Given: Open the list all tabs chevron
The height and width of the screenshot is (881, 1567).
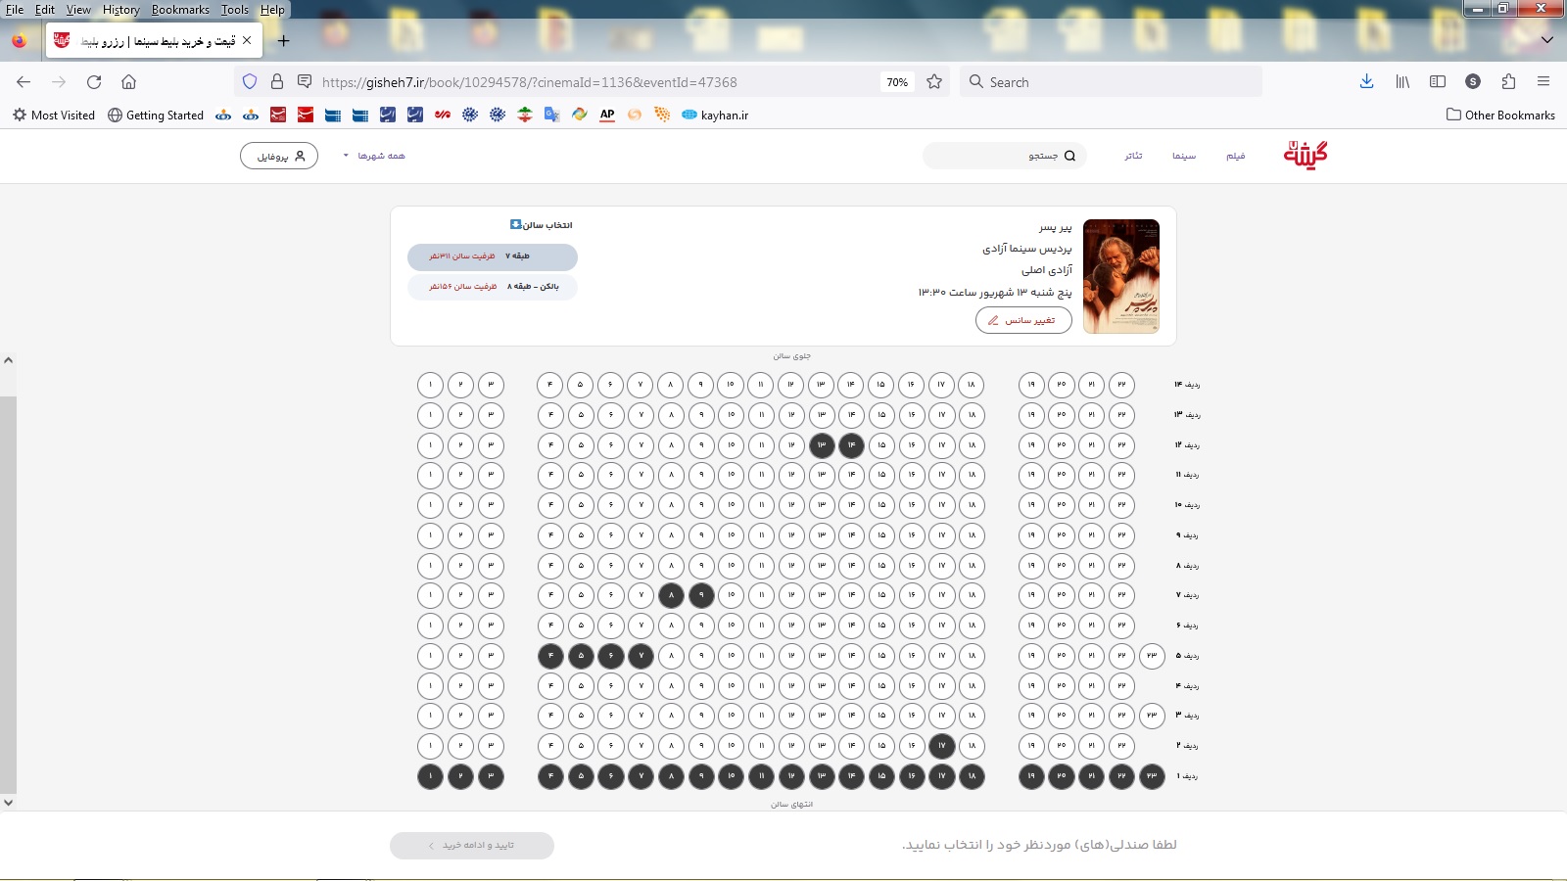Looking at the screenshot, I should pos(1546,40).
